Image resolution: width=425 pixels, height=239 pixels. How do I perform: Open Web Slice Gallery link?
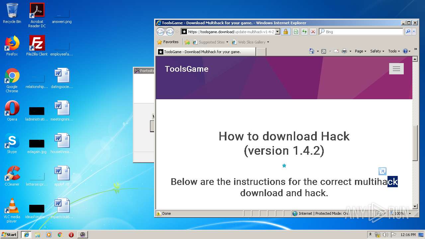coord(249,42)
